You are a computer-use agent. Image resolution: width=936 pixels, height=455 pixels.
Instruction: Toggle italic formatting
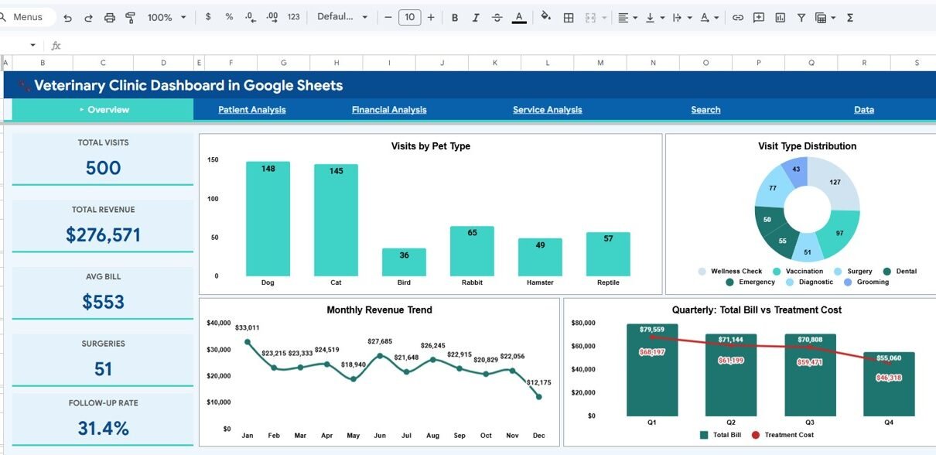click(x=476, y=17)
